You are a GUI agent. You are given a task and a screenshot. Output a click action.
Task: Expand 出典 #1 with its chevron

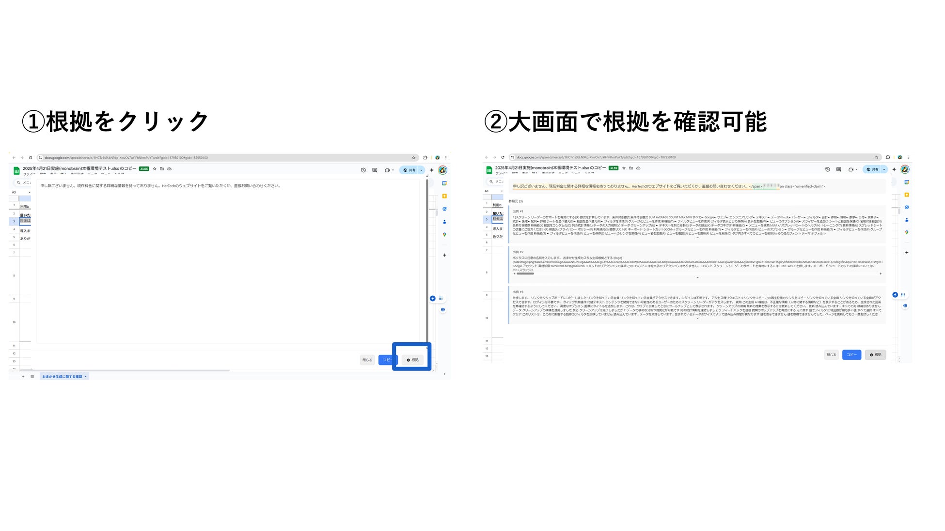(697, 238)
